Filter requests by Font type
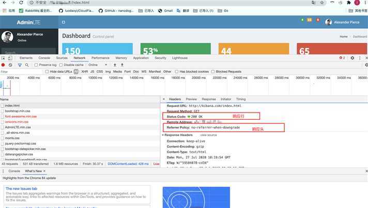Image resolution: width=368 pixels, height=208 pixels. tap(128, 71)
